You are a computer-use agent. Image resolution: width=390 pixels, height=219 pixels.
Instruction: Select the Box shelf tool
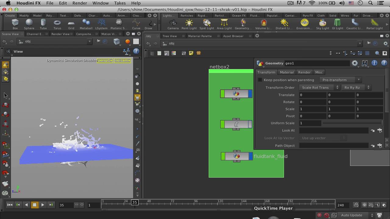point(15,24)
